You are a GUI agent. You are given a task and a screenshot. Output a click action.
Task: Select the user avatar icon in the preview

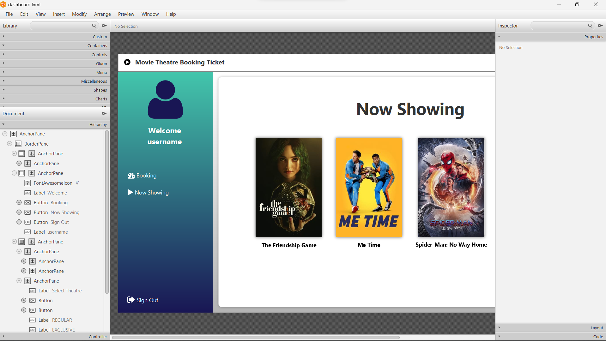coord(165,99)
